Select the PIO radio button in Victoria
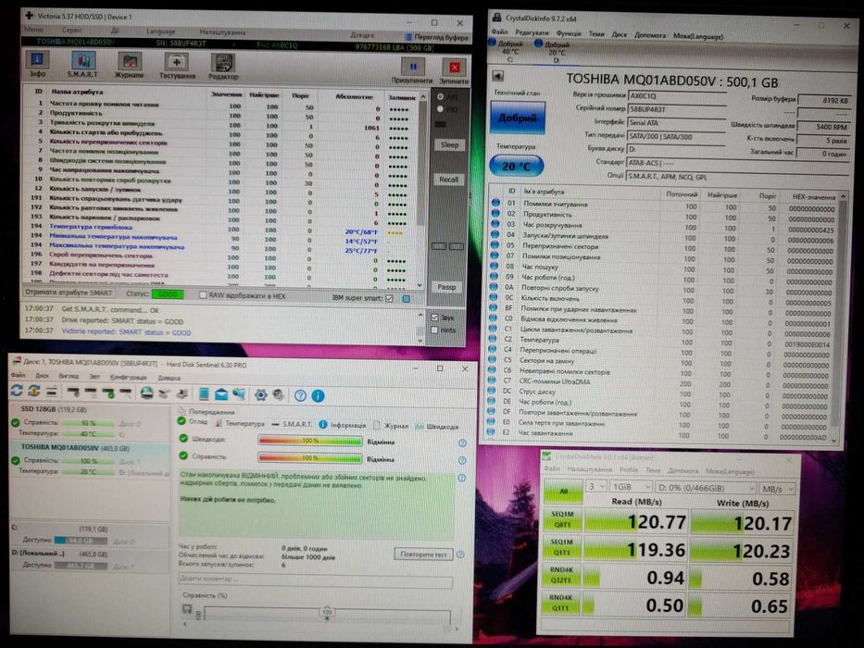The image size is (864, 648). tap(440, 109)
